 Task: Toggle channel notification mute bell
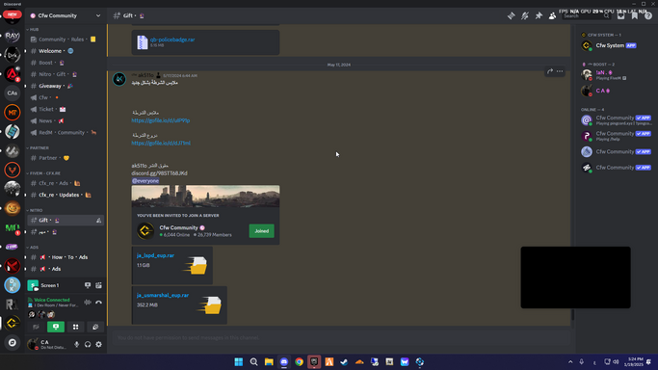click(525, 16)
